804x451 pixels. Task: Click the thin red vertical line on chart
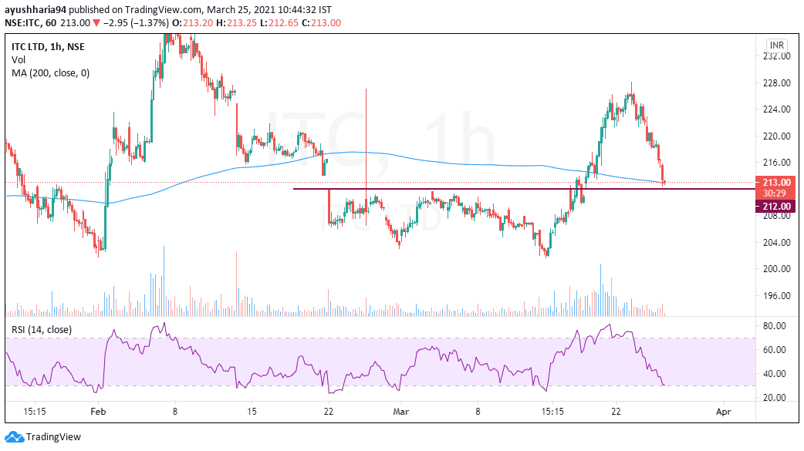(x=366, y=157)
